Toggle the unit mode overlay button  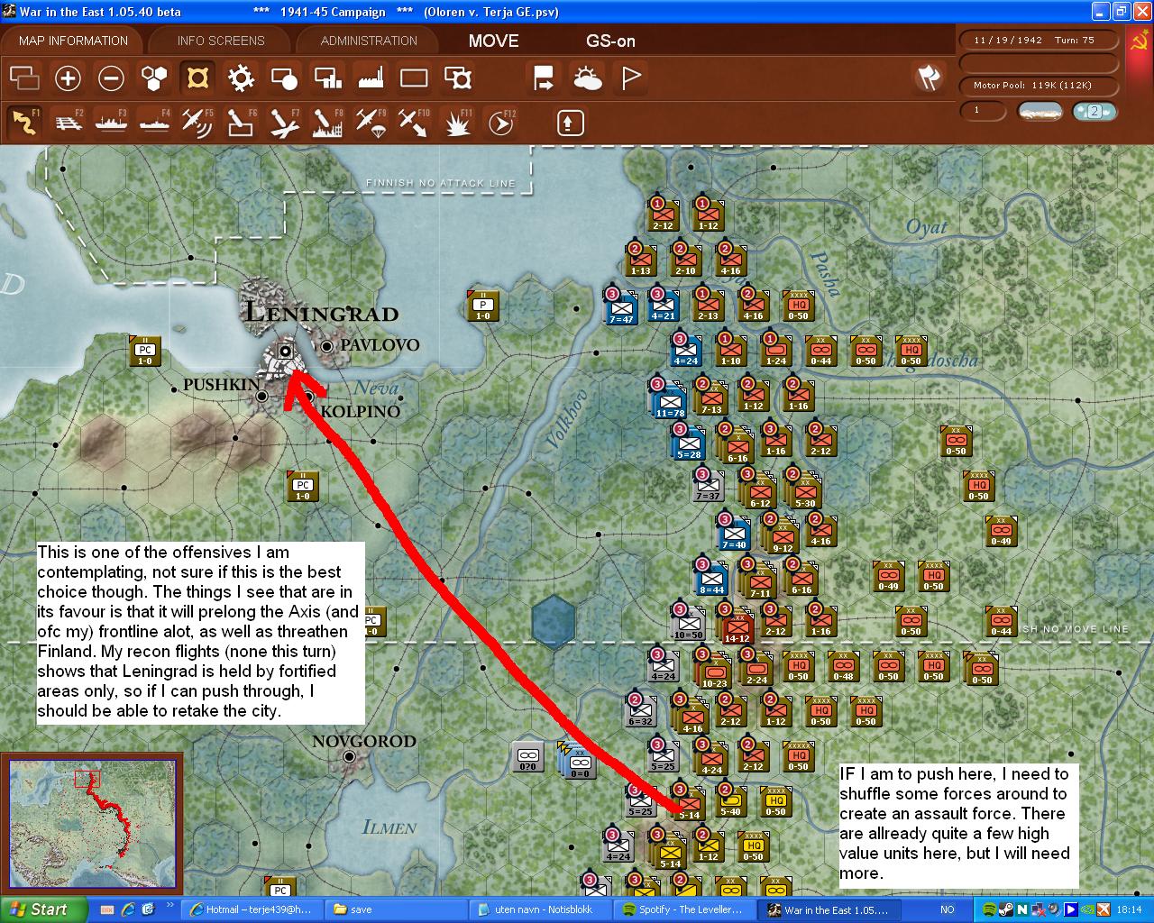click(x=197, y=78)
